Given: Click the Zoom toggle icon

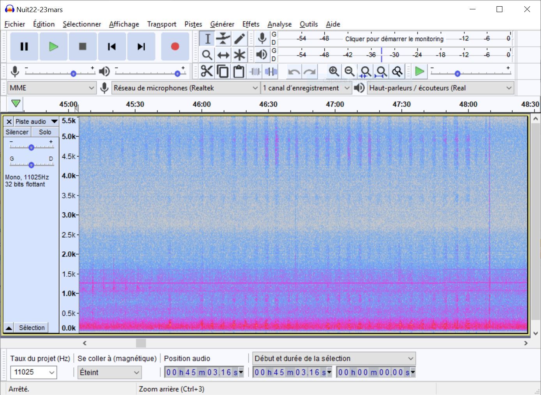Looking at the screenshot, I should click(x=398, y=71).
